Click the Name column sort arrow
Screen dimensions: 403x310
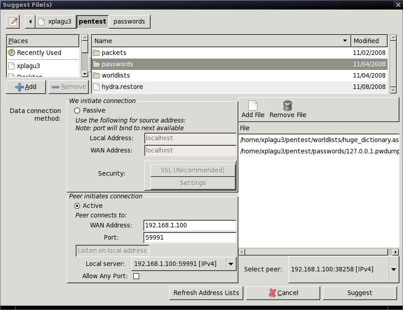click(x=345, y=41)
